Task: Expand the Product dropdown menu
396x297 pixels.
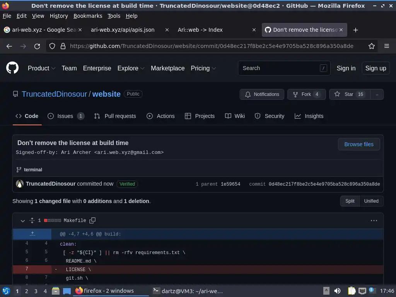Action: pos(41,68)
